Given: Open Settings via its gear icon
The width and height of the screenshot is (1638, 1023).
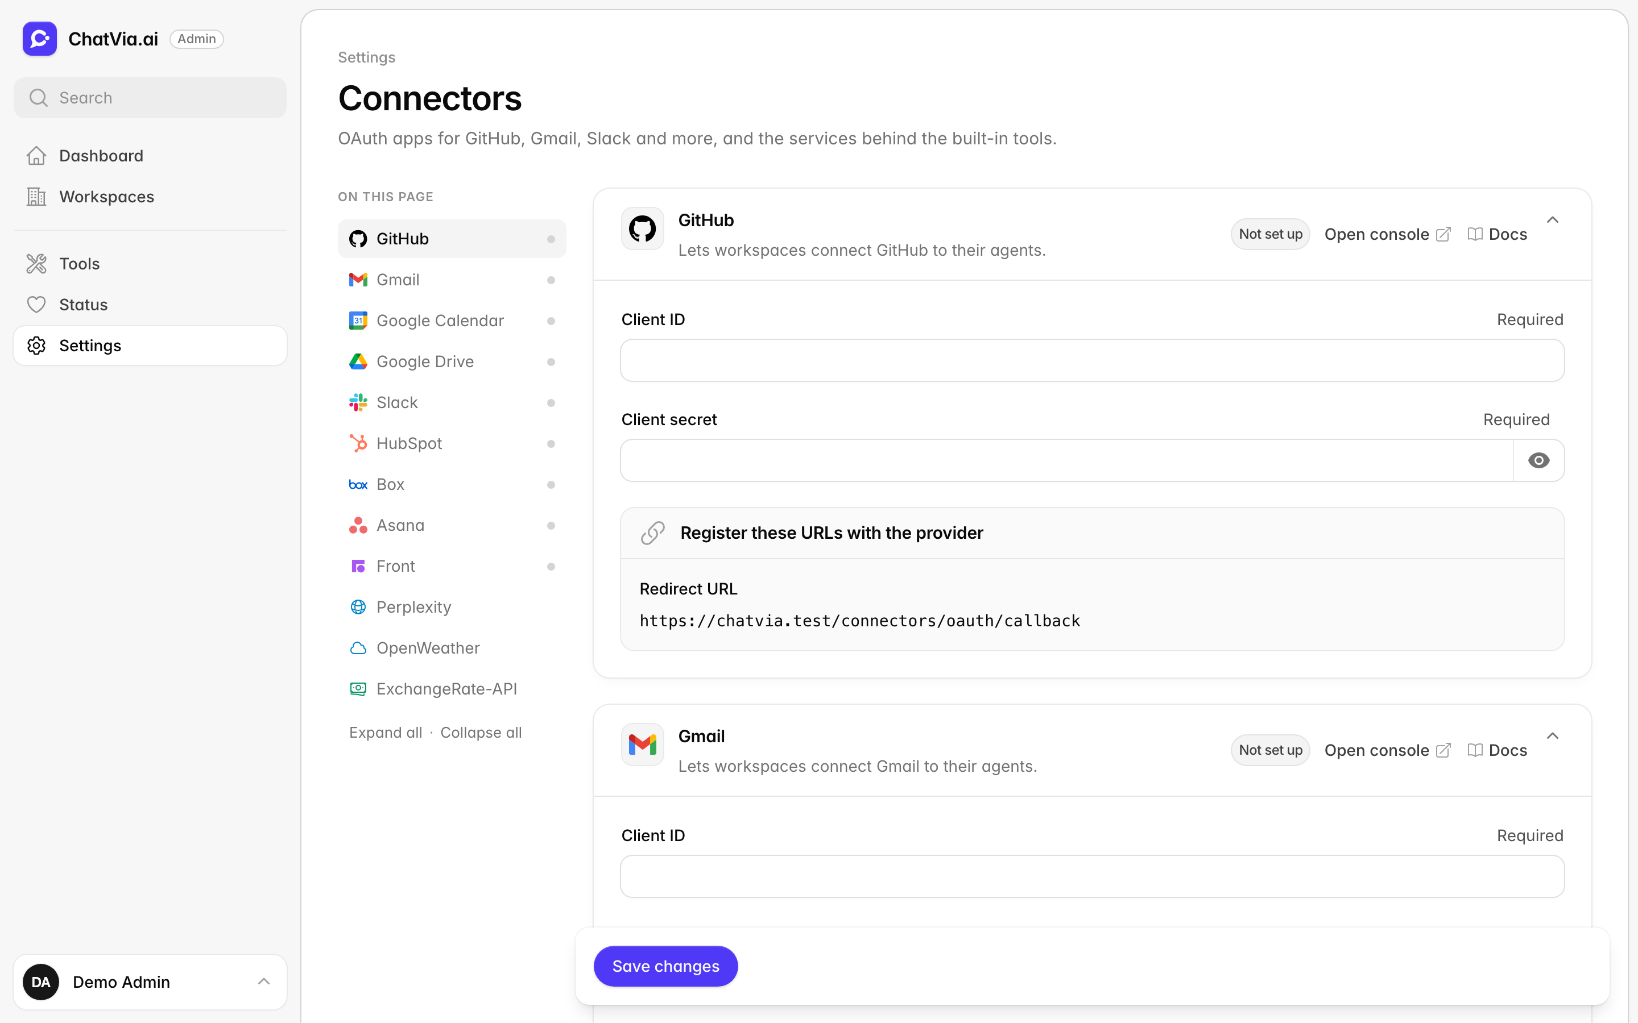Looking at the screenshot, I should (x=36, y=346).
